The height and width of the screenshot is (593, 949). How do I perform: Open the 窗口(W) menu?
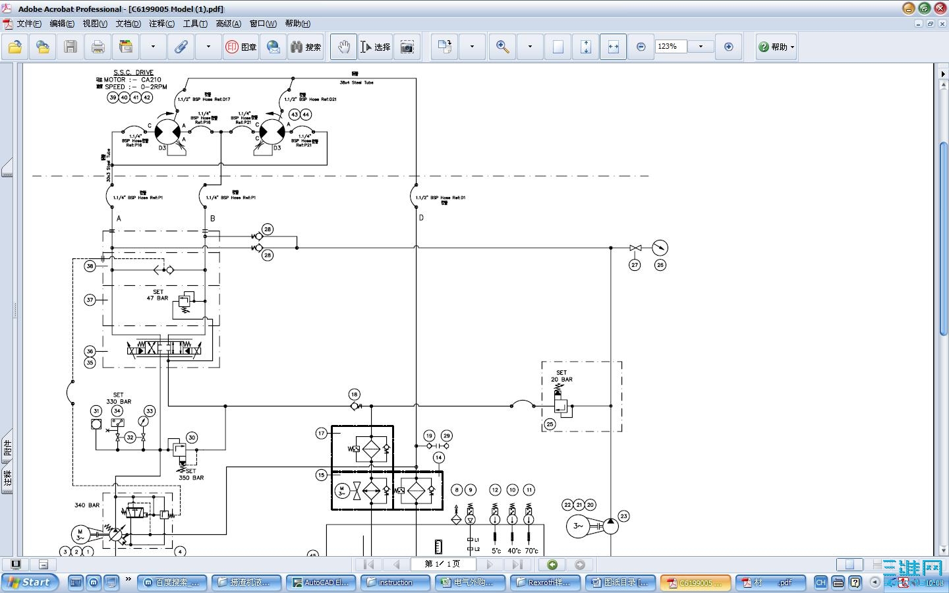click(x=263, y=24)
